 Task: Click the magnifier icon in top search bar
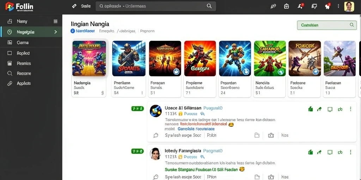pos(209,6)
